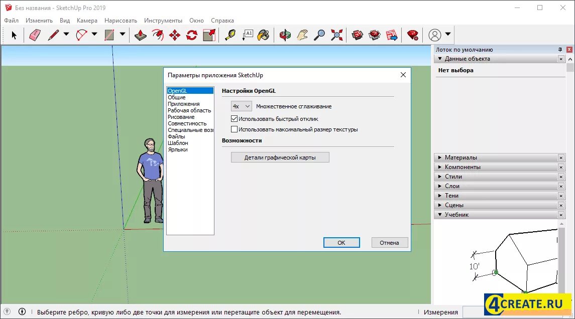This screenshot has height=319, width=575.
Task: Activate the Line pencil tool
Action: click(54, 35)
